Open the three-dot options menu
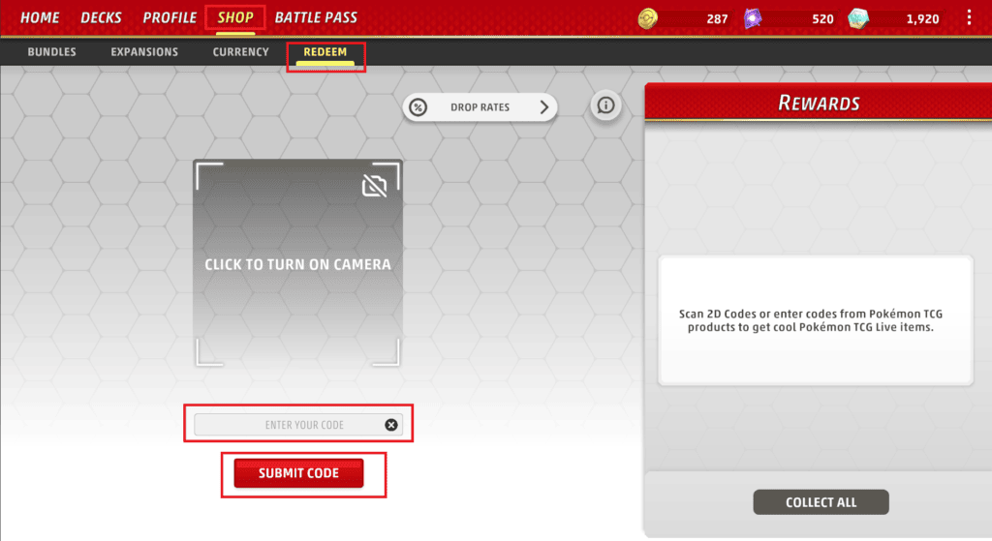This screenshot has height=541, width=992. coord(969,17)
